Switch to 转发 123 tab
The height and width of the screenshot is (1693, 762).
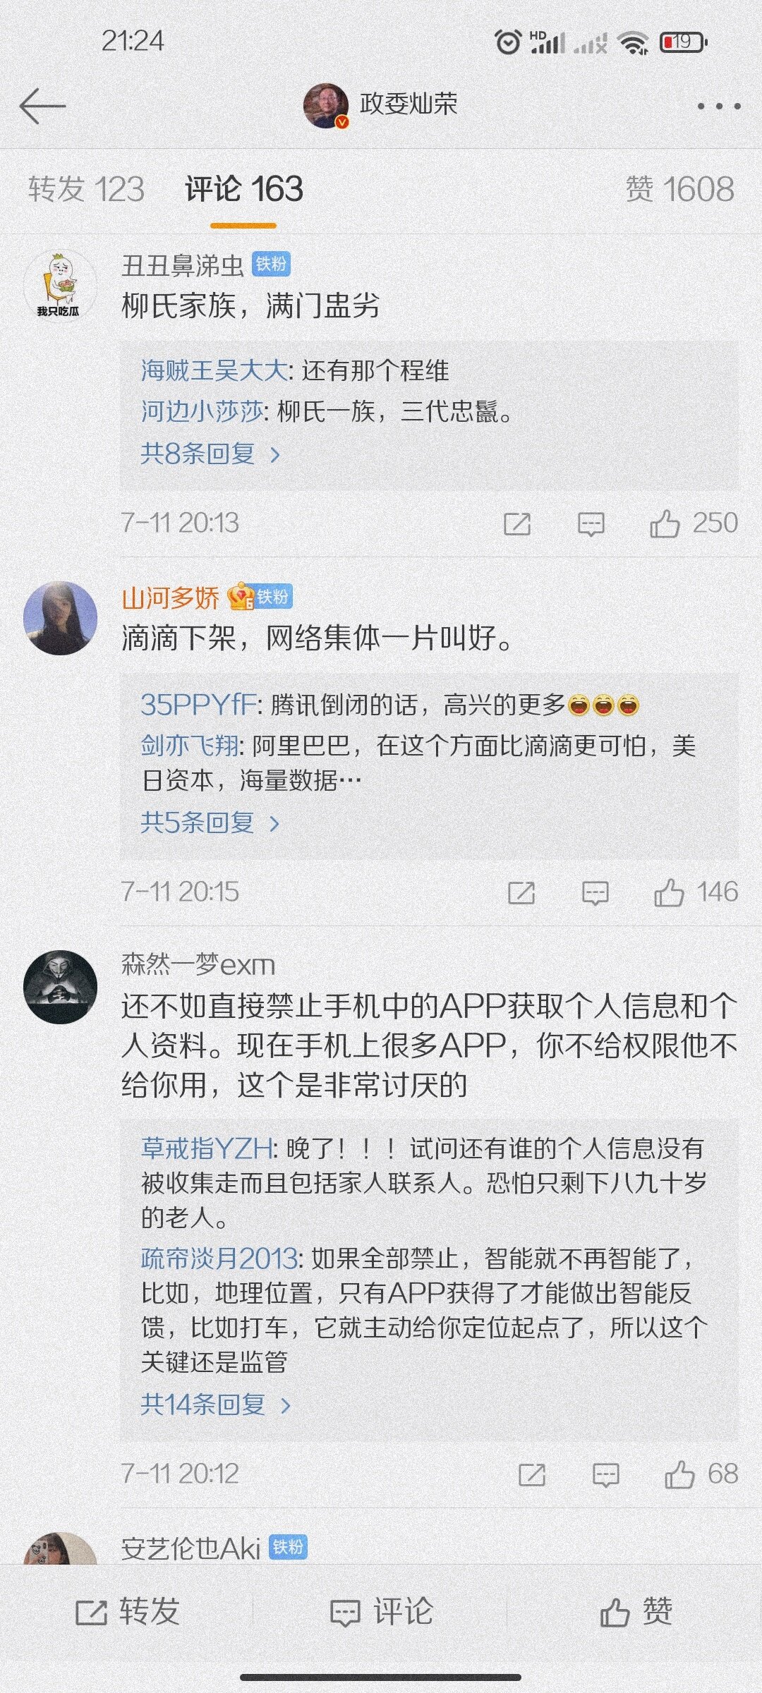click(86, 189)
